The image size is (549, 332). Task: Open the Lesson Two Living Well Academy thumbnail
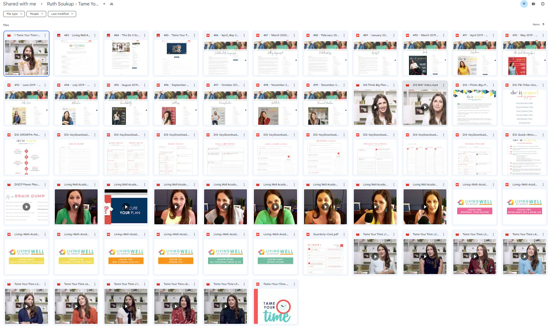pos(525,207)
